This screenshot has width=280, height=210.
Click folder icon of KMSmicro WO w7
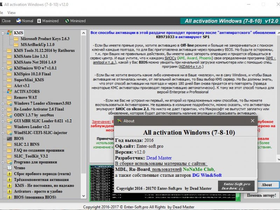(x=9, y=68)
